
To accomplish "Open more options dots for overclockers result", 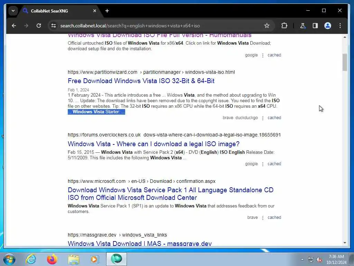I will (263, 164).
